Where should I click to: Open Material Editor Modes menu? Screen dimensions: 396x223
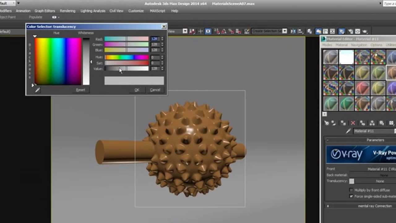[327, 45]
